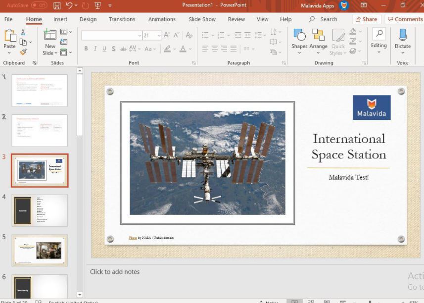
Task: Go to Slide Show tab
Action: [x=202, y=19]
